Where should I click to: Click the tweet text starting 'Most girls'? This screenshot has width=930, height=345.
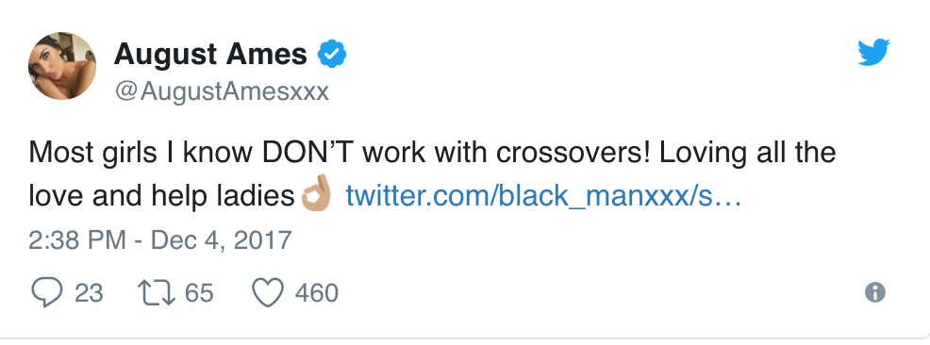432,174
